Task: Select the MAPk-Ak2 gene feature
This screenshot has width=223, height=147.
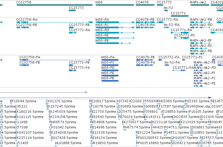Action: click(199, 5)
